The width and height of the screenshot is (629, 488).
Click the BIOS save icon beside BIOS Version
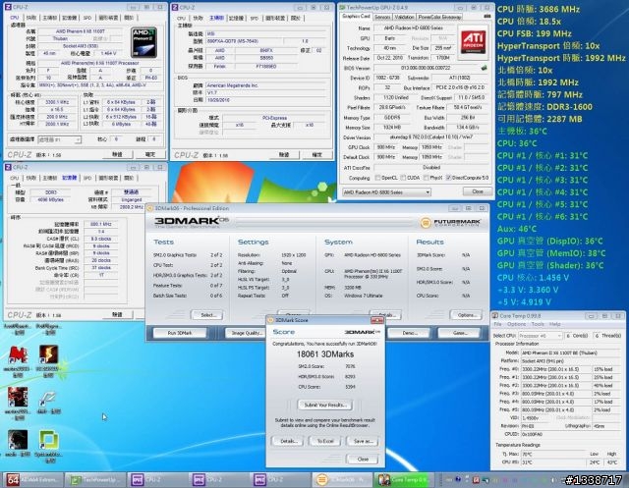pyautogui.click(x=485, y=68)
